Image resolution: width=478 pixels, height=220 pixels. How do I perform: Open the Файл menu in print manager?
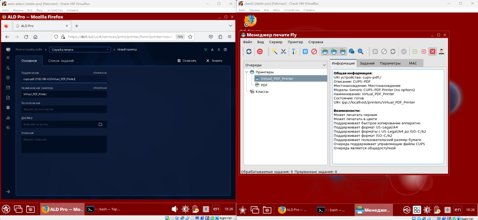click(x=247, y=42)
